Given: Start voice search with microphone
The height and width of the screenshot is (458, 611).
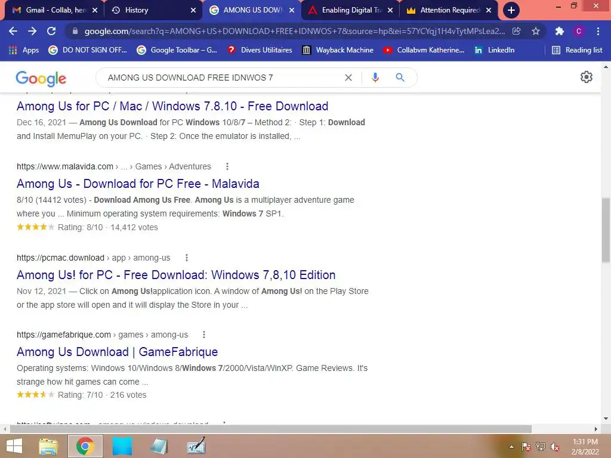Looking at the screenshot, I should click(x=375, y=78).
